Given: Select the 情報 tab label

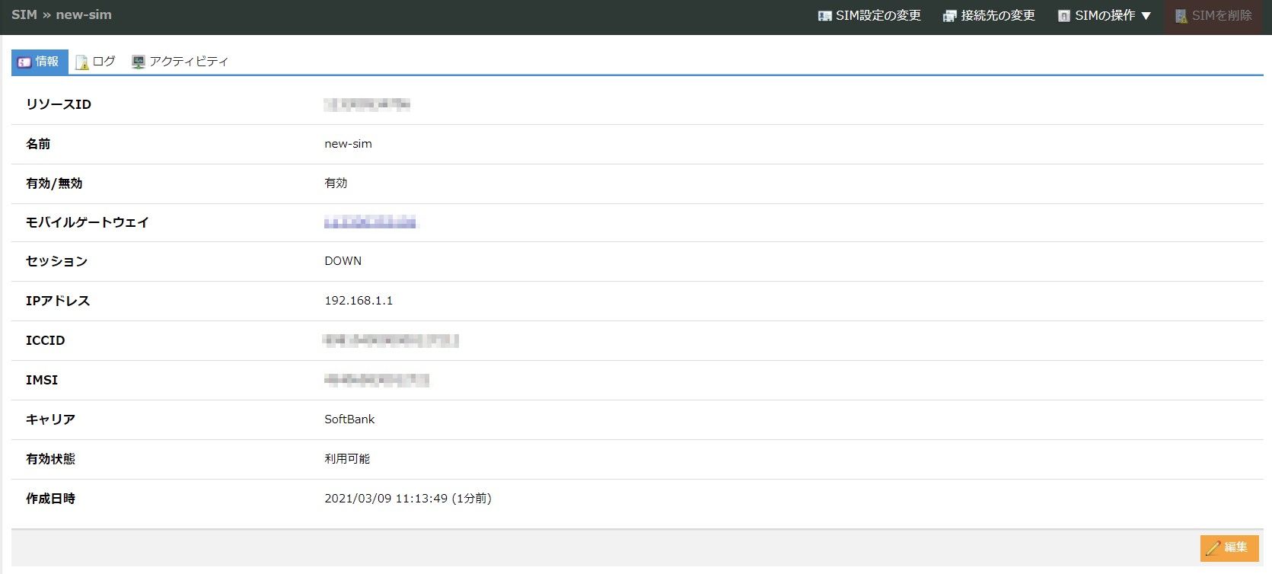Looking at the screenshot, I should click(47, 62).
